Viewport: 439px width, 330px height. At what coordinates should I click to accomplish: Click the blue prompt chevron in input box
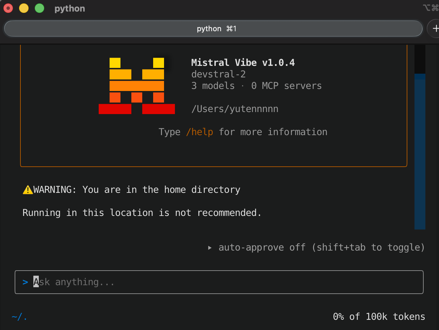coord(25,282)
